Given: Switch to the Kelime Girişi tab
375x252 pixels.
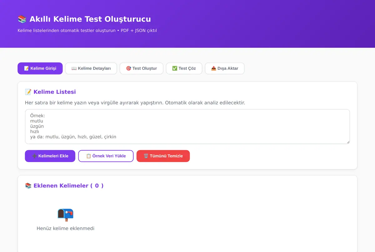Looking at the screenshot, I should click(40, 68).
